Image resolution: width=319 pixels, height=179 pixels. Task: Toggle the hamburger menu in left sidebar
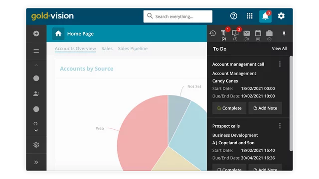coord(36,51)
